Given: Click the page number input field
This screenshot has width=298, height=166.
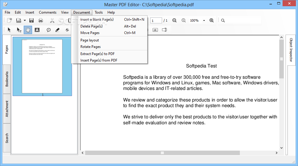Looking at the screenshot, I should pyautogui.click(x=156, y=20).
